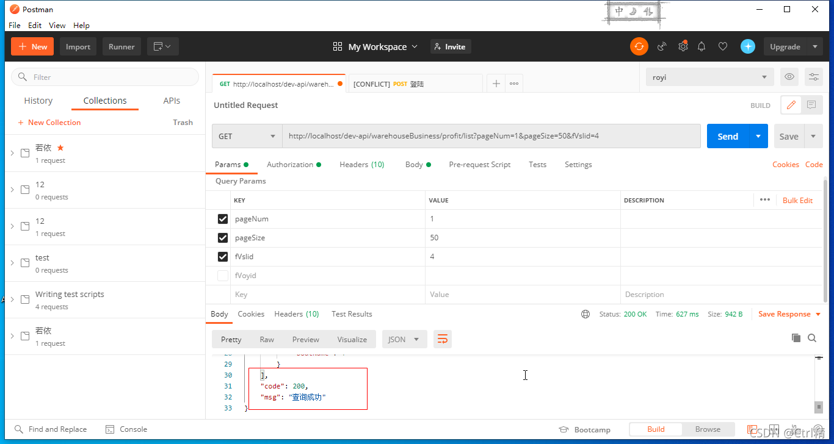Viewport: 834px width, 444px height.
Task: Click the sync status icon
Action: coord(639,46)
